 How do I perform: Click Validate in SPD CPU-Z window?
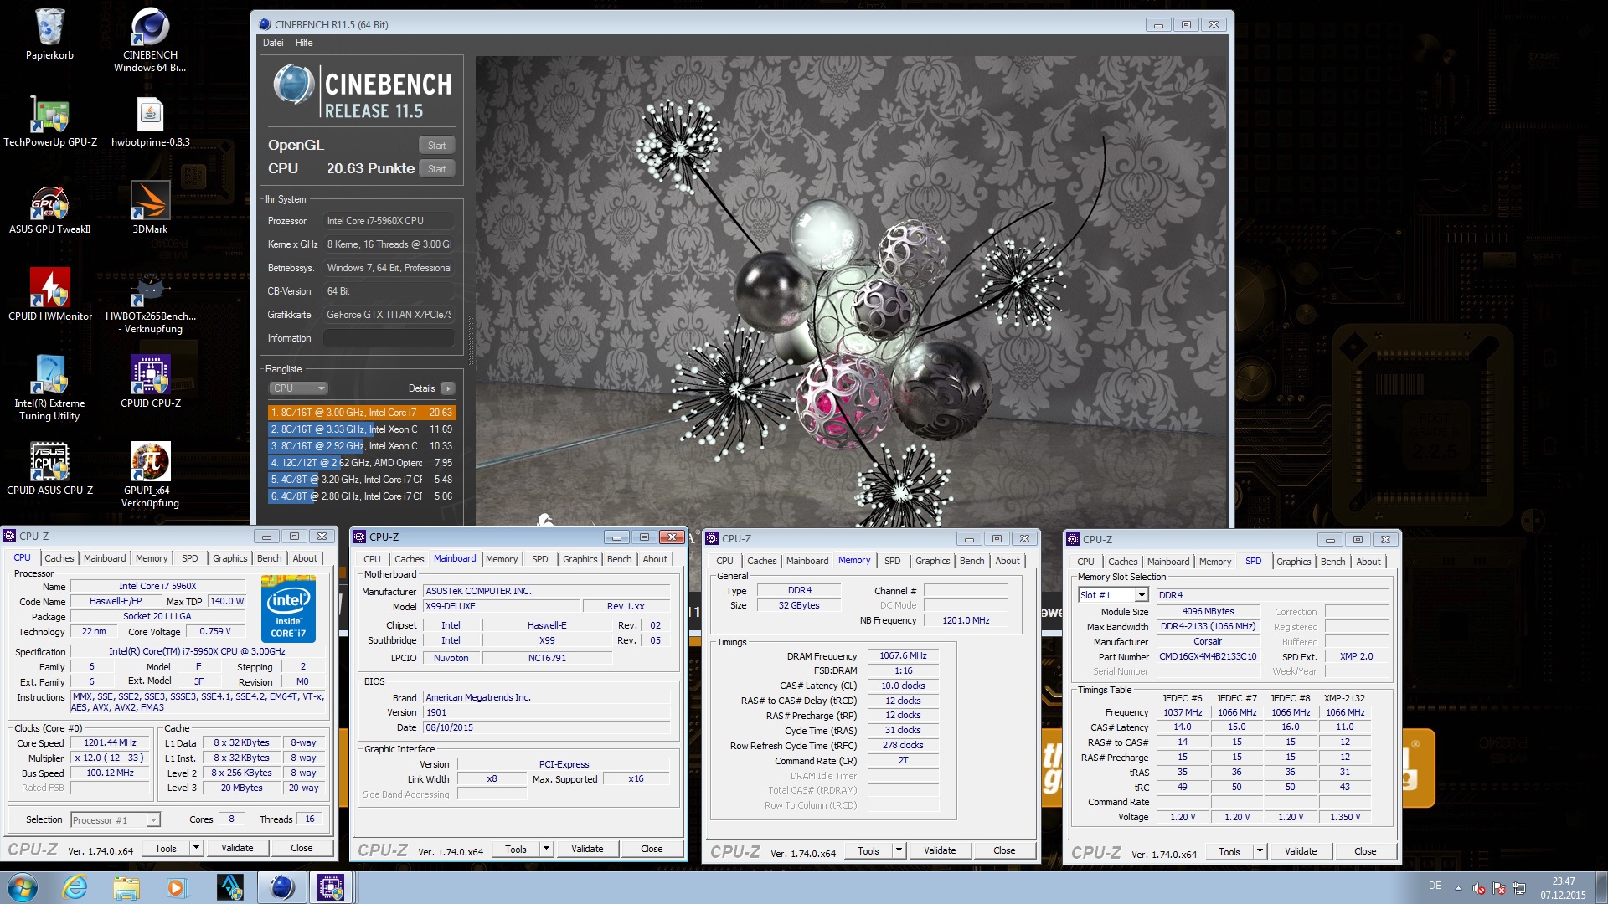(1301, 851)
